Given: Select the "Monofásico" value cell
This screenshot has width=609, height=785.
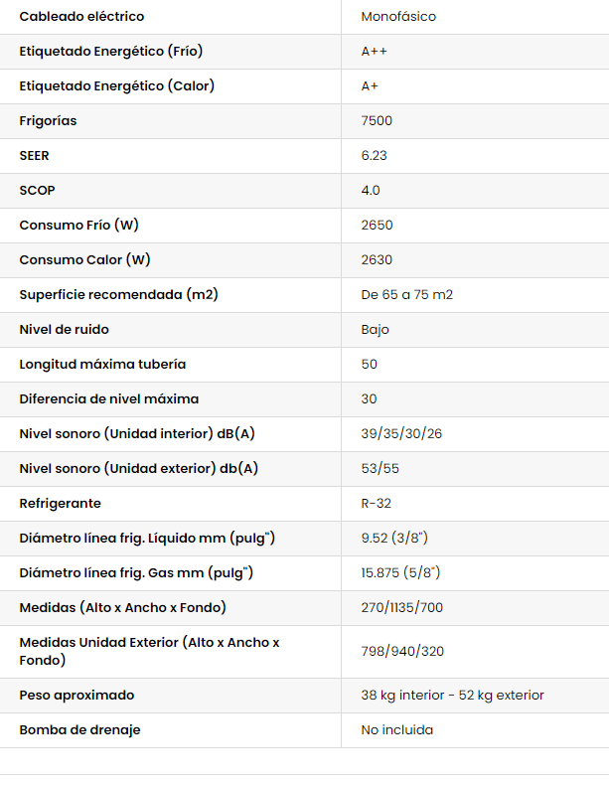Looking at the screenshot, I should click(398, 17).
